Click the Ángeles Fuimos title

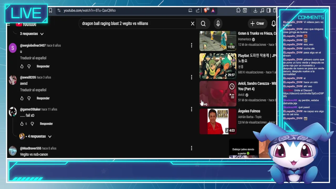249,111
